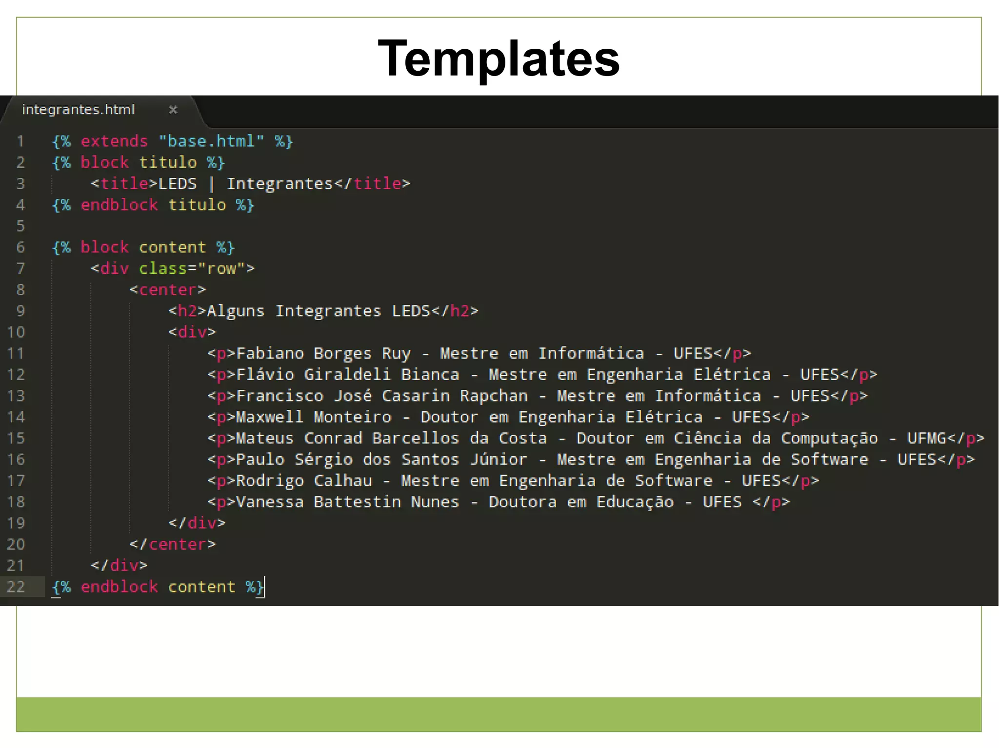Click the Fabiano Borges Ruy line
The image size is (999, 748).
coord(479,353)
